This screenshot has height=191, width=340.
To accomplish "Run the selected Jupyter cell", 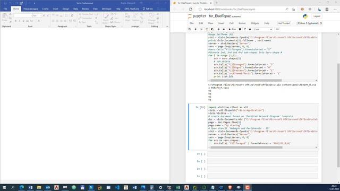I will pyautogui.click(x=232, y=29).
